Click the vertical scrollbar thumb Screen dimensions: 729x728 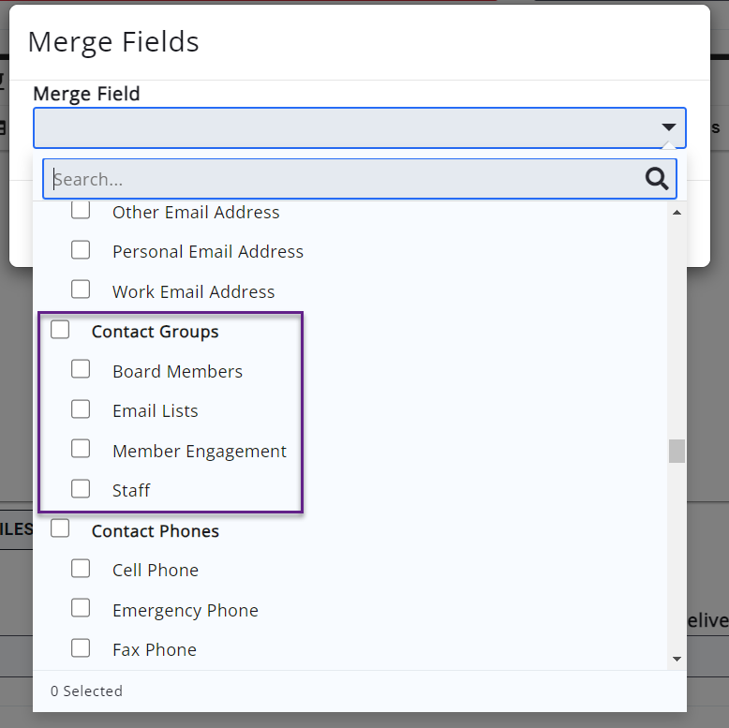(677, 451)
